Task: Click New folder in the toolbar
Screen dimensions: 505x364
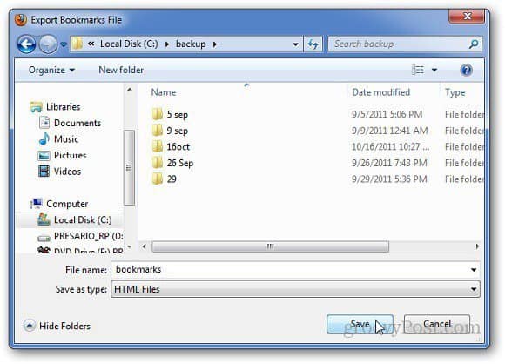Action: click(121, 70)
